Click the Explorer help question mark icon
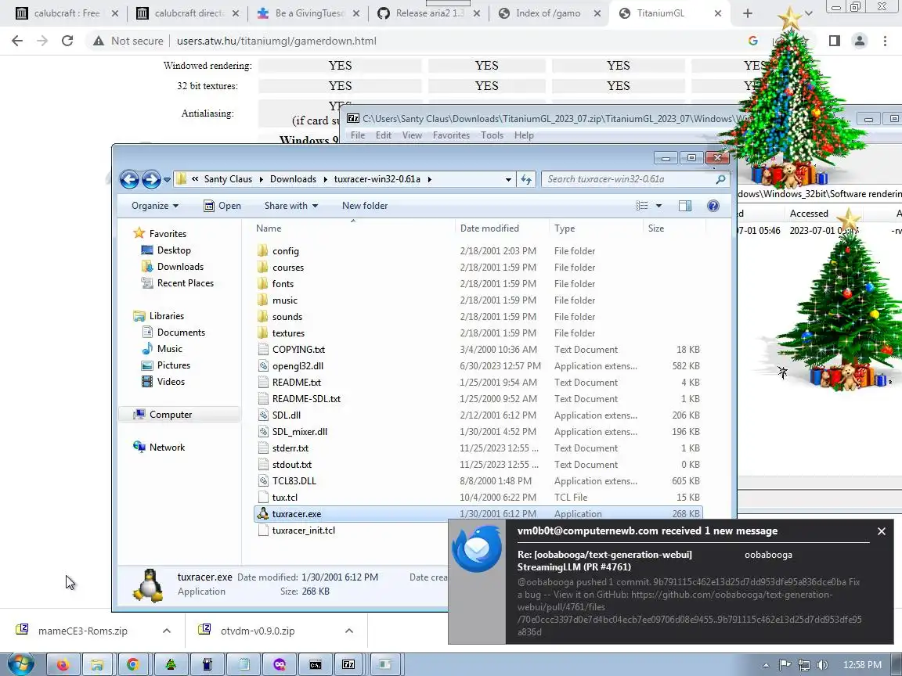The width and height of the screenshot is (902, 676). click(x=713, y=206)
